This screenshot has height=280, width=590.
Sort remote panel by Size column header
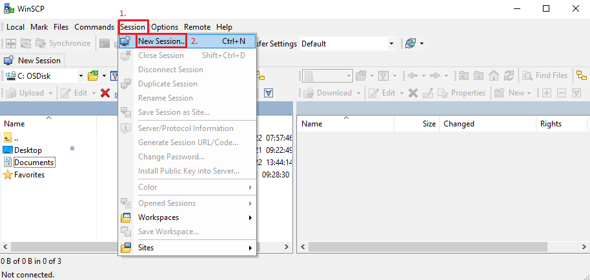coord(416,124)
